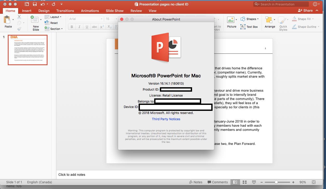
Task: Select slide 1 thumbnail
Action: [28, 50]
